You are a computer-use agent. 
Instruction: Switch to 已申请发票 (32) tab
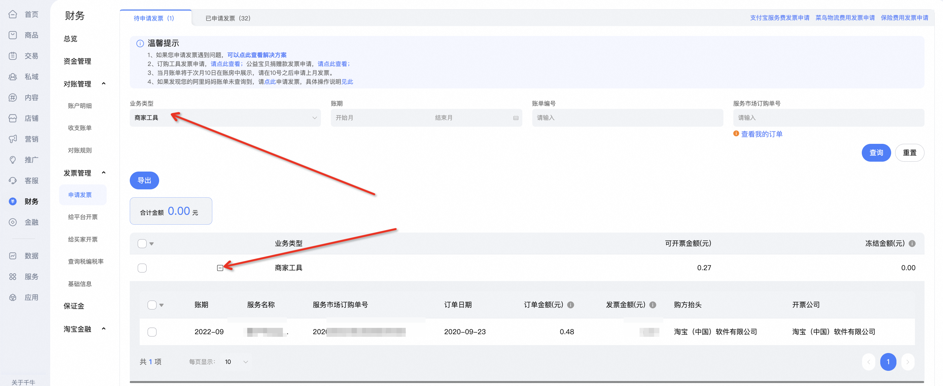228,18
